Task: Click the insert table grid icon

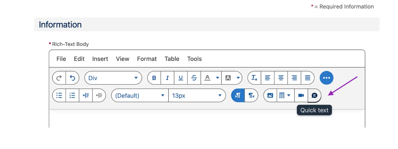Action: 282,95
